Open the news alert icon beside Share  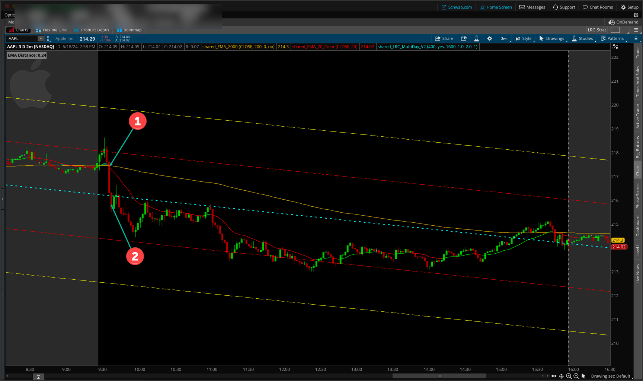click(464, 39)
